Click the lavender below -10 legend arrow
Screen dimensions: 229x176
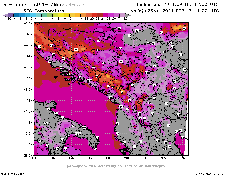point(5,15)
